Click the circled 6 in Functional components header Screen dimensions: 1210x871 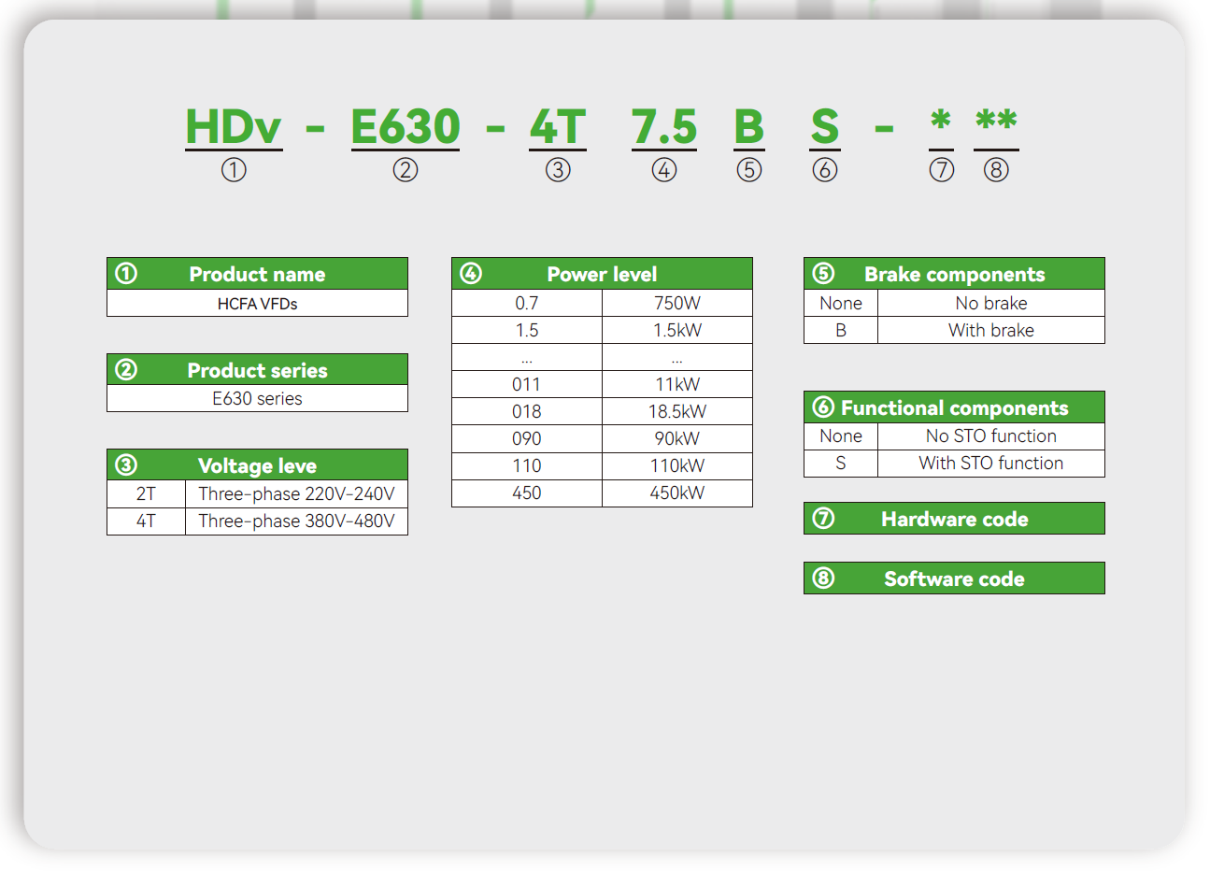(x=823, y=407)
